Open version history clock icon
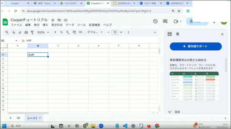 pos(155,21)
